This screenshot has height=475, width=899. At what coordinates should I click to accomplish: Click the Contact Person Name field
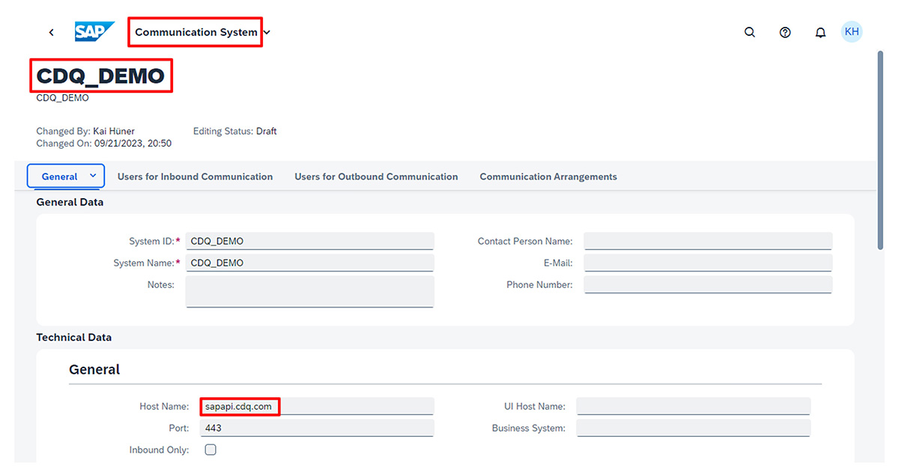[708, 241]
